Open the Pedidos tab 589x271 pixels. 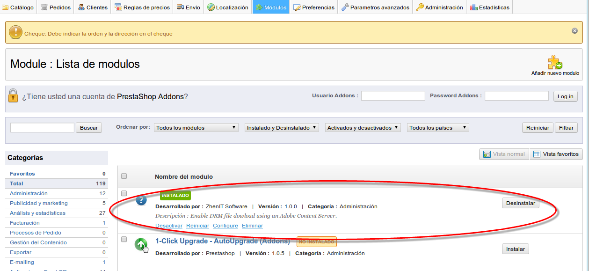[x=56, y=7]
